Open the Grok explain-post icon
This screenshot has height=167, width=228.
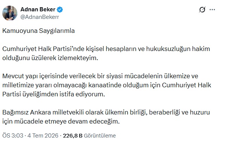pyautogui.click(x=202, y=9)
